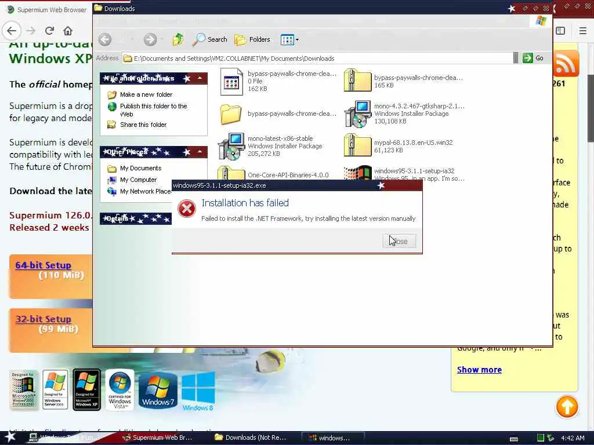The width and height of the screenshot is (594, 445).
Task: Select the bypass-paywalls-chrome-clean folder icon
Action: click(x=231, y=114)
